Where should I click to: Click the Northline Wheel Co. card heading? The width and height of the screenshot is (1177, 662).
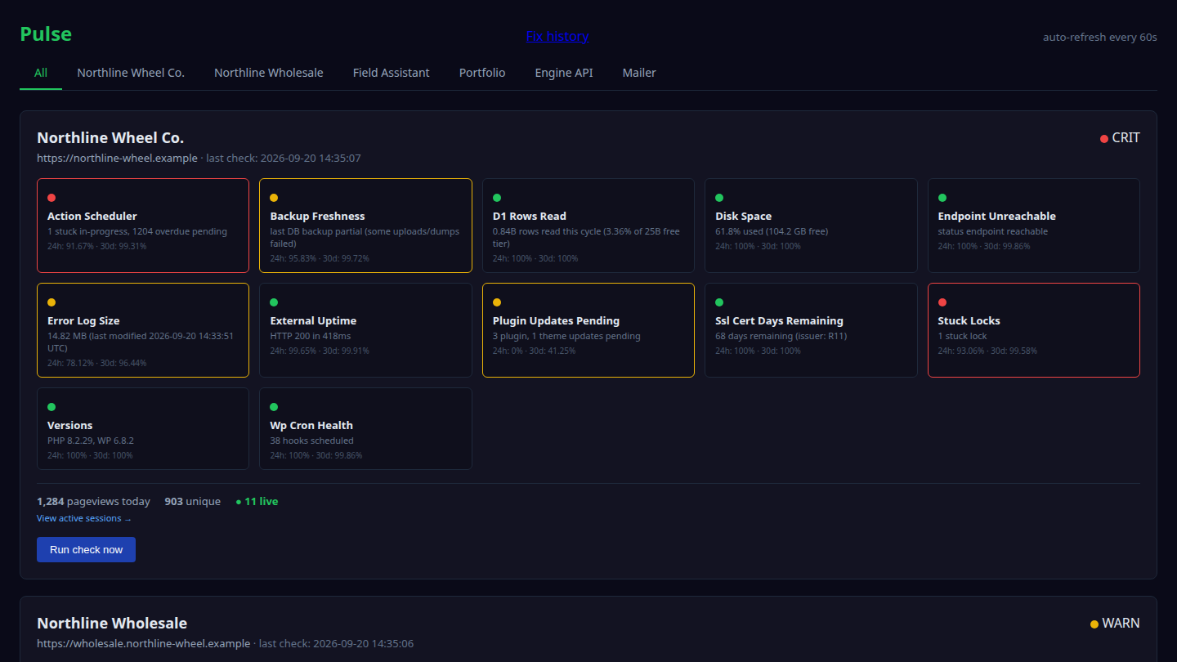(x=110, y=137)
